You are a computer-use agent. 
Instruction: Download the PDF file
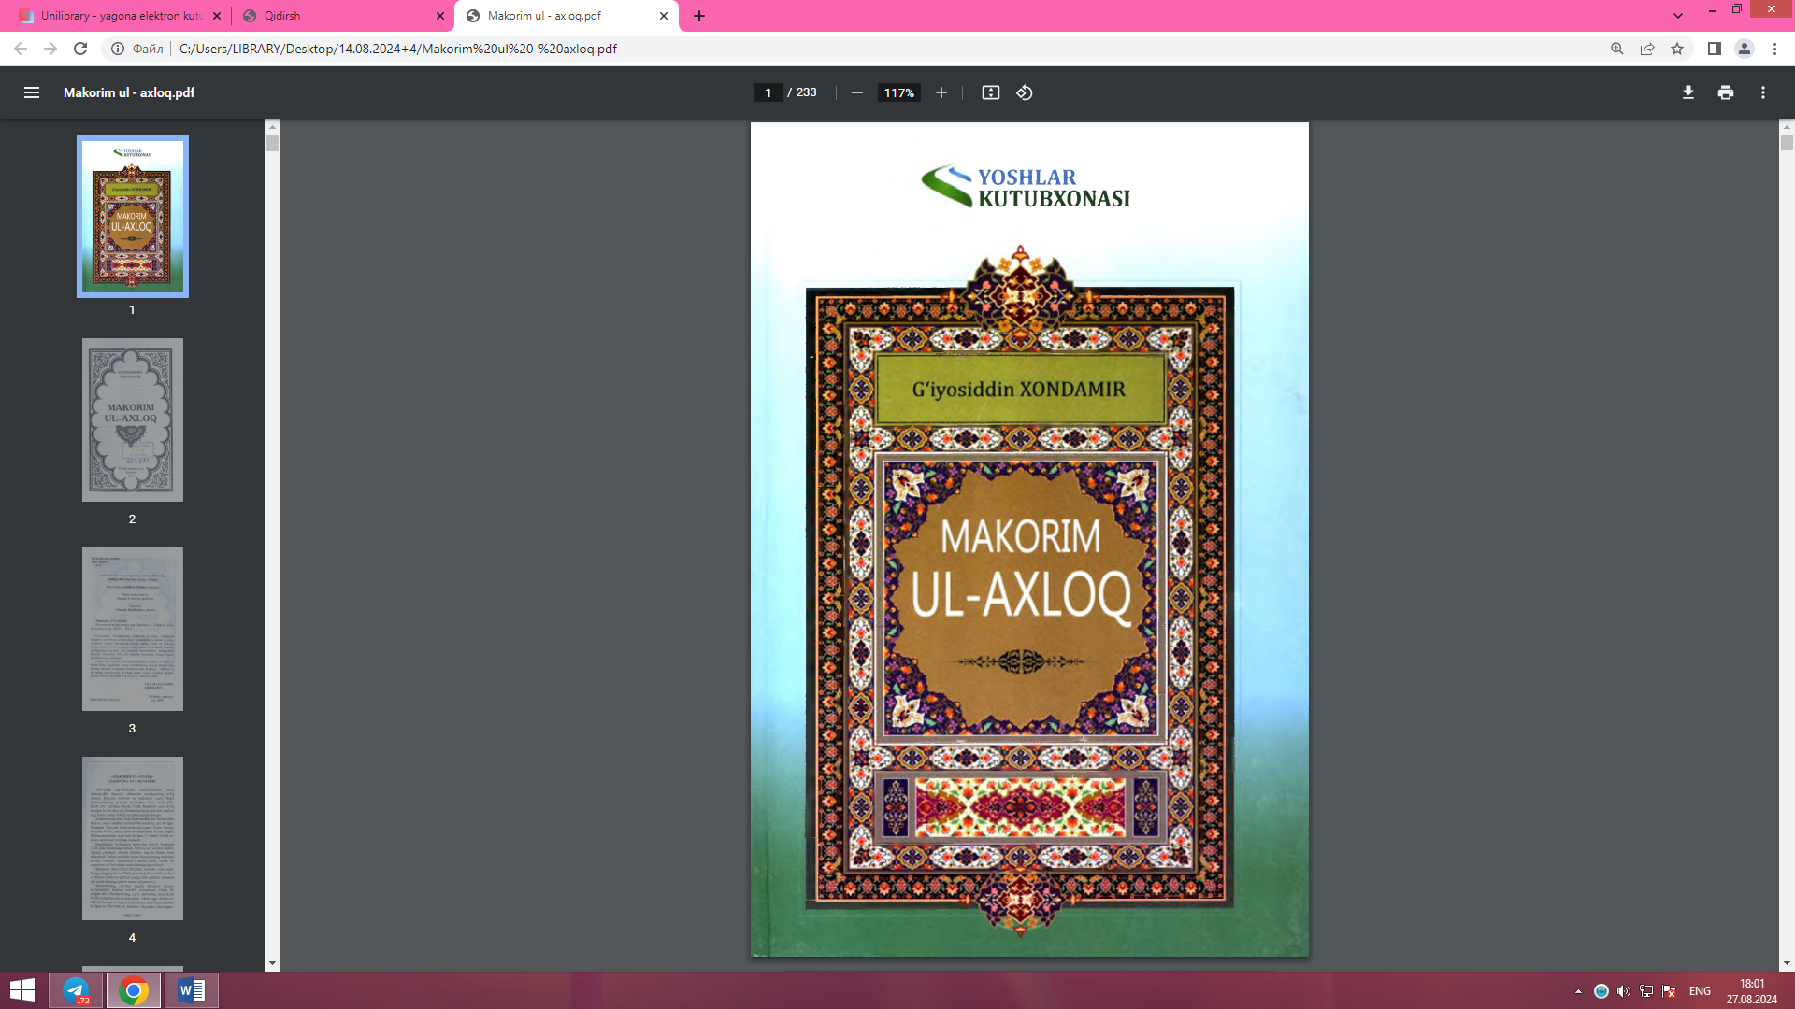pos(1688,92)
